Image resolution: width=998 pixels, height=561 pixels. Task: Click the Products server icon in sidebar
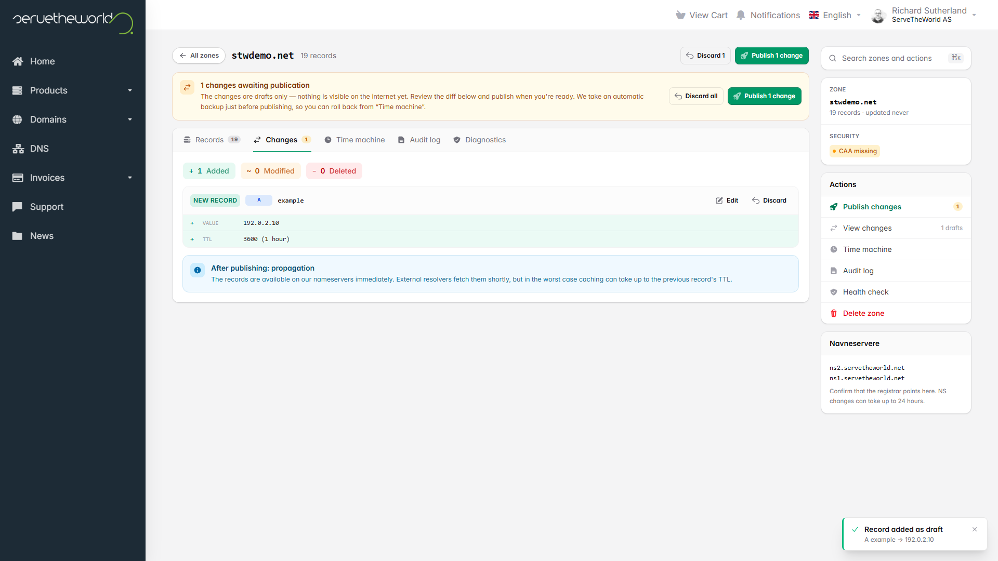pos(18,90)
